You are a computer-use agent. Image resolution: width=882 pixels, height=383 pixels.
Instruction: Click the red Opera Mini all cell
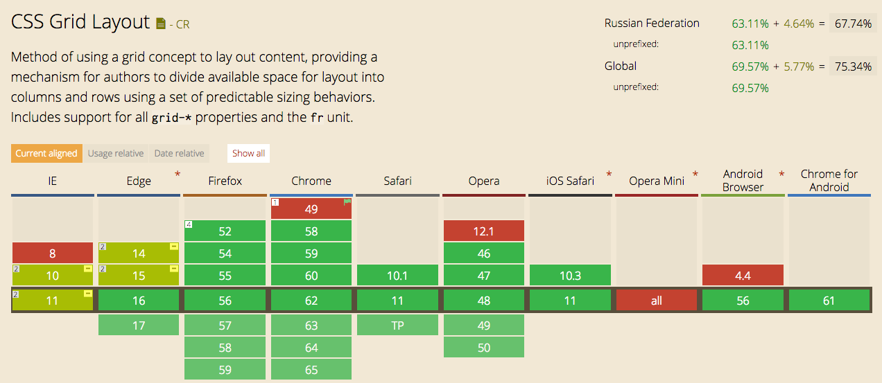click(656, 301)
